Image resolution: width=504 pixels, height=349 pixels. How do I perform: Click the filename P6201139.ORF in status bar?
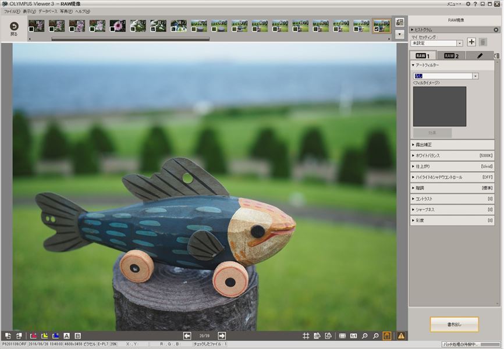tap(14, 344)
